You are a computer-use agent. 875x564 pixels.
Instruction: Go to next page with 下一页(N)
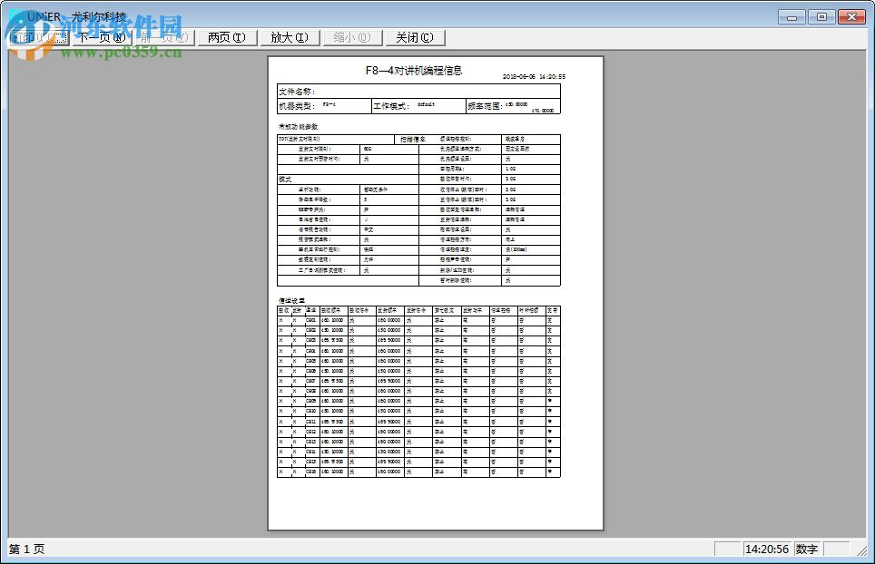tap(101, 37)
